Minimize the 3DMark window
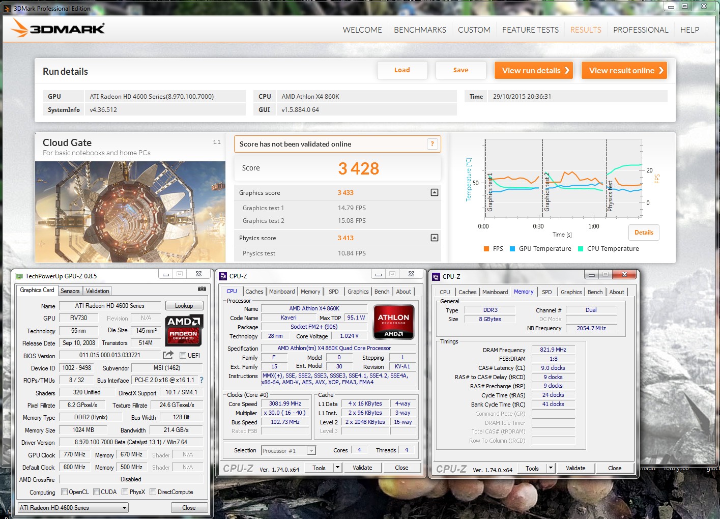720x519 pixels. pos(671,7)
